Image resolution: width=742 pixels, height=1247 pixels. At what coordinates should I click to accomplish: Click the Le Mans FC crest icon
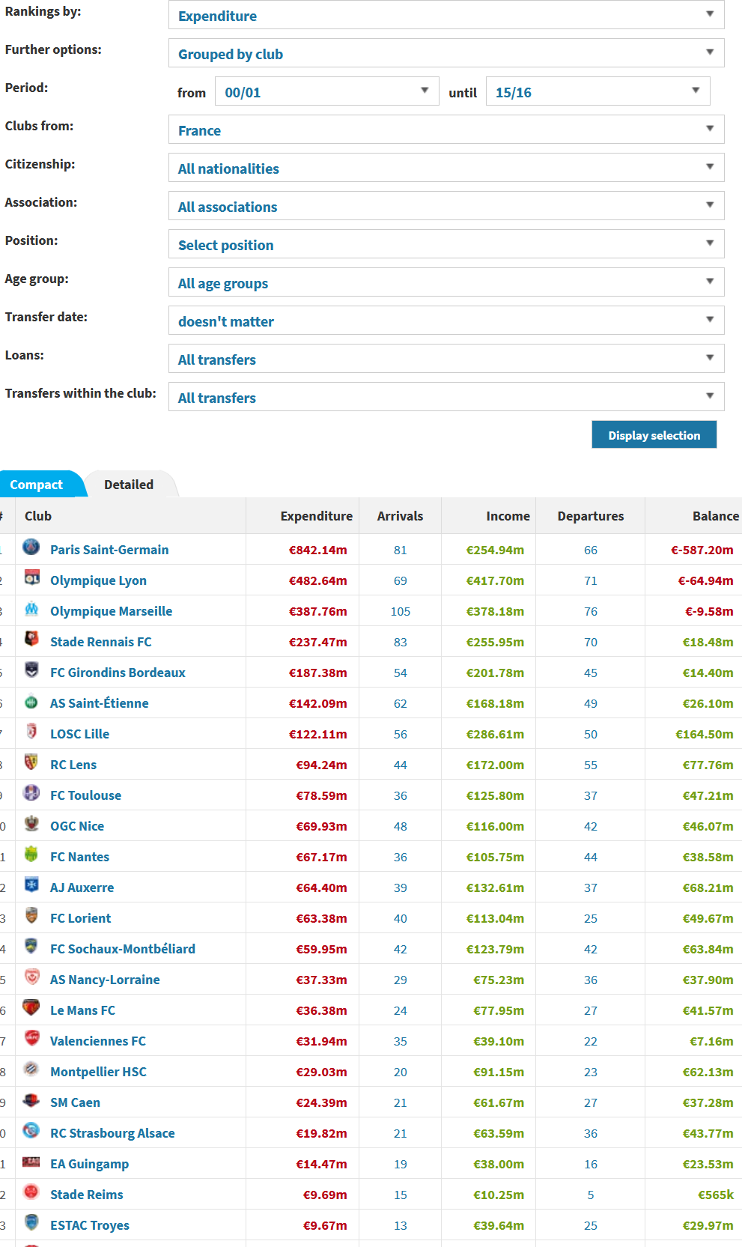click(x=31, y=1008)
